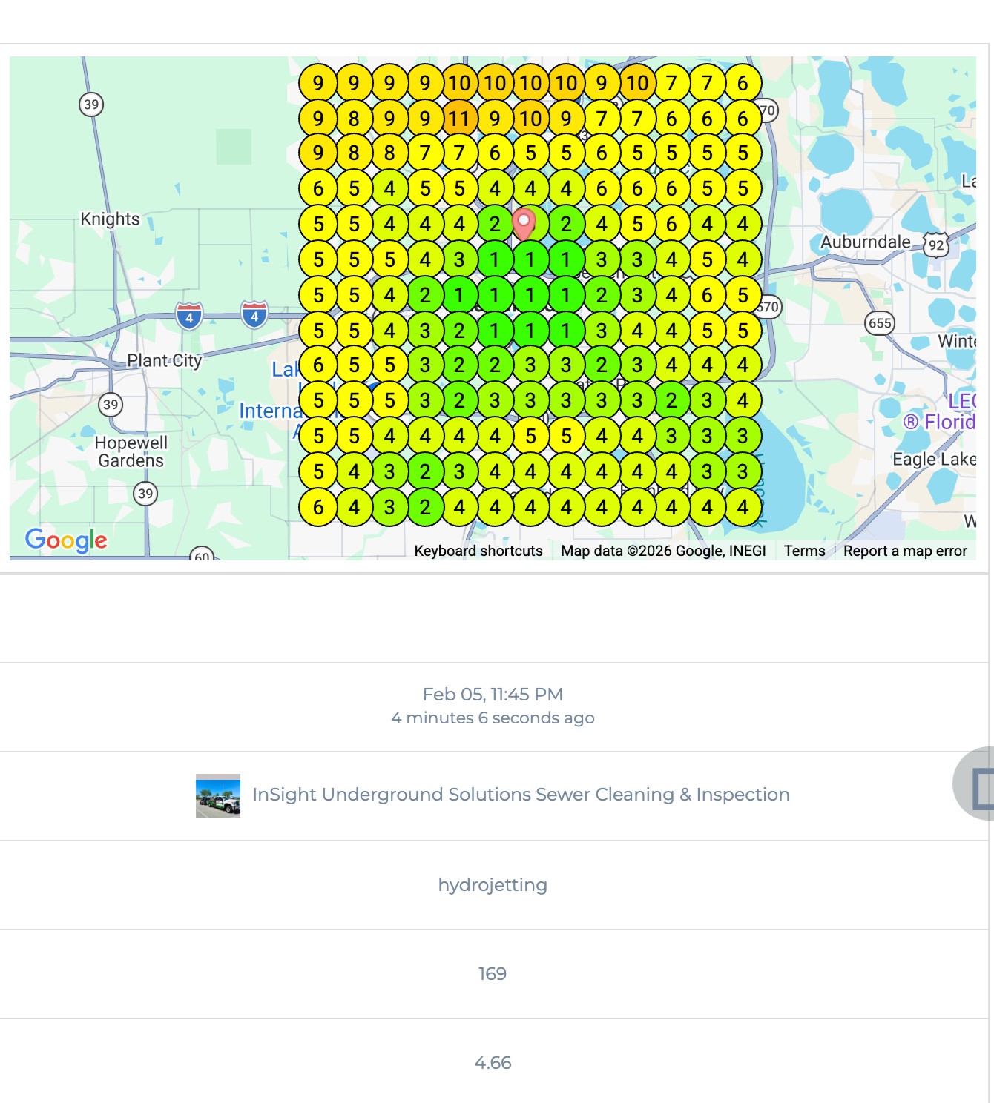Screen dimensions: 994x1103
Task: Click the Knights map label
Action: [110, 219]
